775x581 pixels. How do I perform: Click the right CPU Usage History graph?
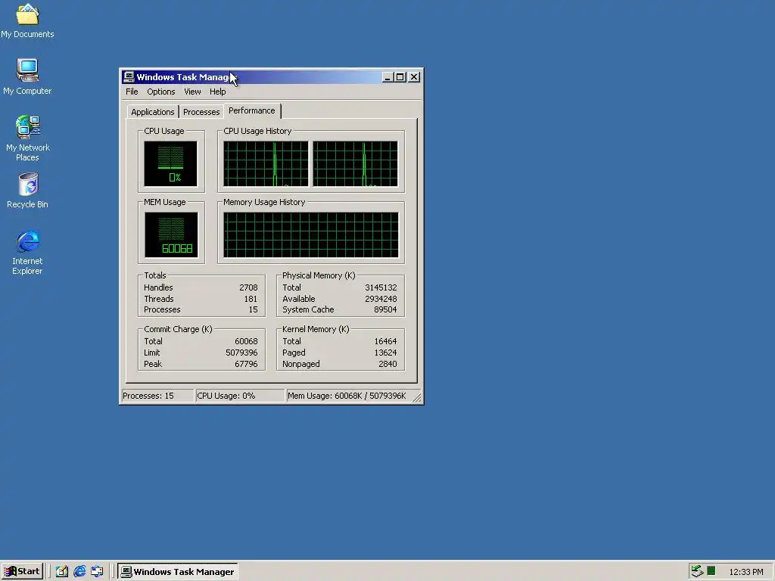356,164
